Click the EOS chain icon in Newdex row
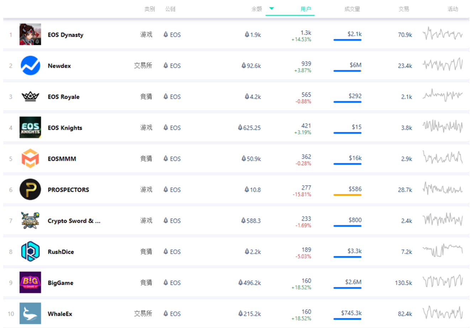Screen dimensions: 471x328 (165, 65)
